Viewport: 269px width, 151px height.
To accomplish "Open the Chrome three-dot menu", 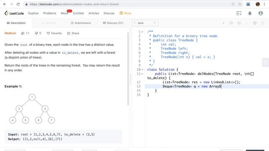I will point(264,4).
